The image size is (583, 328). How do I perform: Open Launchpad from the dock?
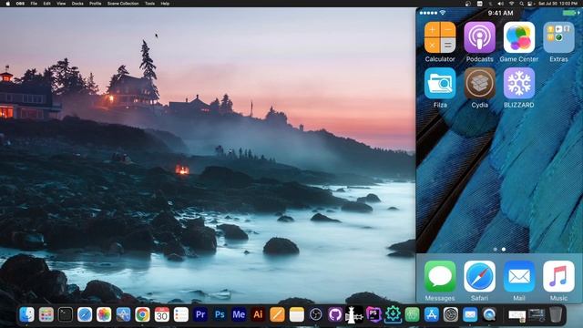(46, 314)
